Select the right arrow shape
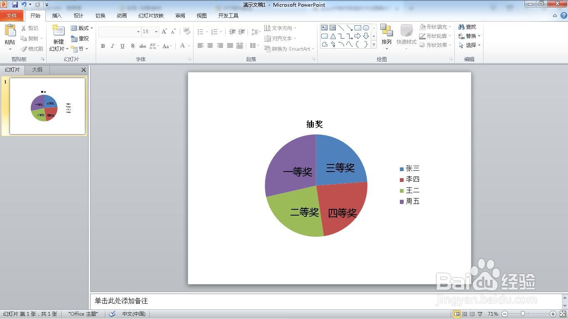 pyautogui.click(x=357, y=36)
